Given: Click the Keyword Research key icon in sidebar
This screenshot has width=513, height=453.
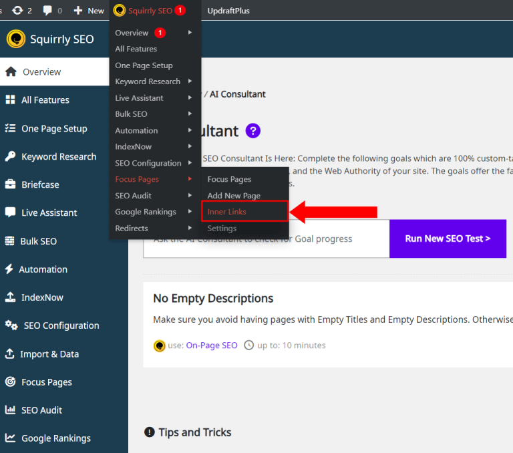Looking at the screenshot, I should point(10,156).
